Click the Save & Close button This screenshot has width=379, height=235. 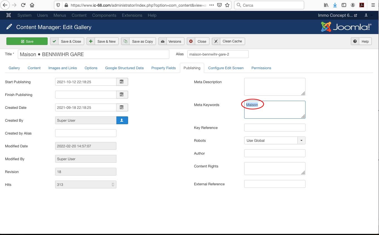[x=67, y=41]
